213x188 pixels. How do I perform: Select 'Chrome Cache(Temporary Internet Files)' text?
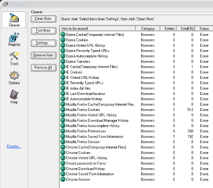click(x=96, y=147)
